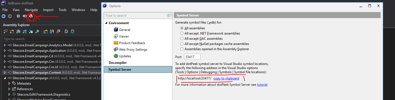Collapse the Environment section in Options
This screenshot has height=100, width=395.
click(x=107, y=23)
